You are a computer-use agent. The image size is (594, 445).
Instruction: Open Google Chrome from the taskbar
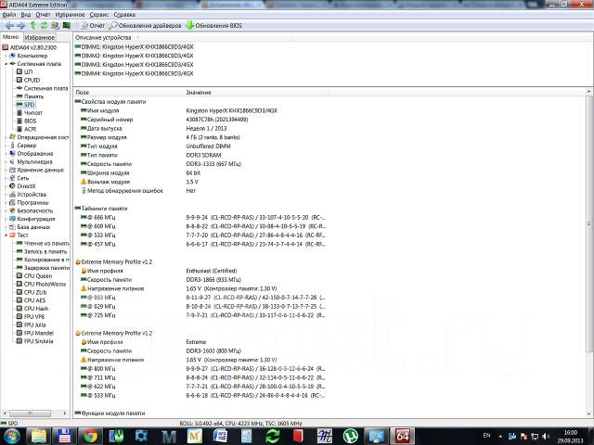coord(90,434)
